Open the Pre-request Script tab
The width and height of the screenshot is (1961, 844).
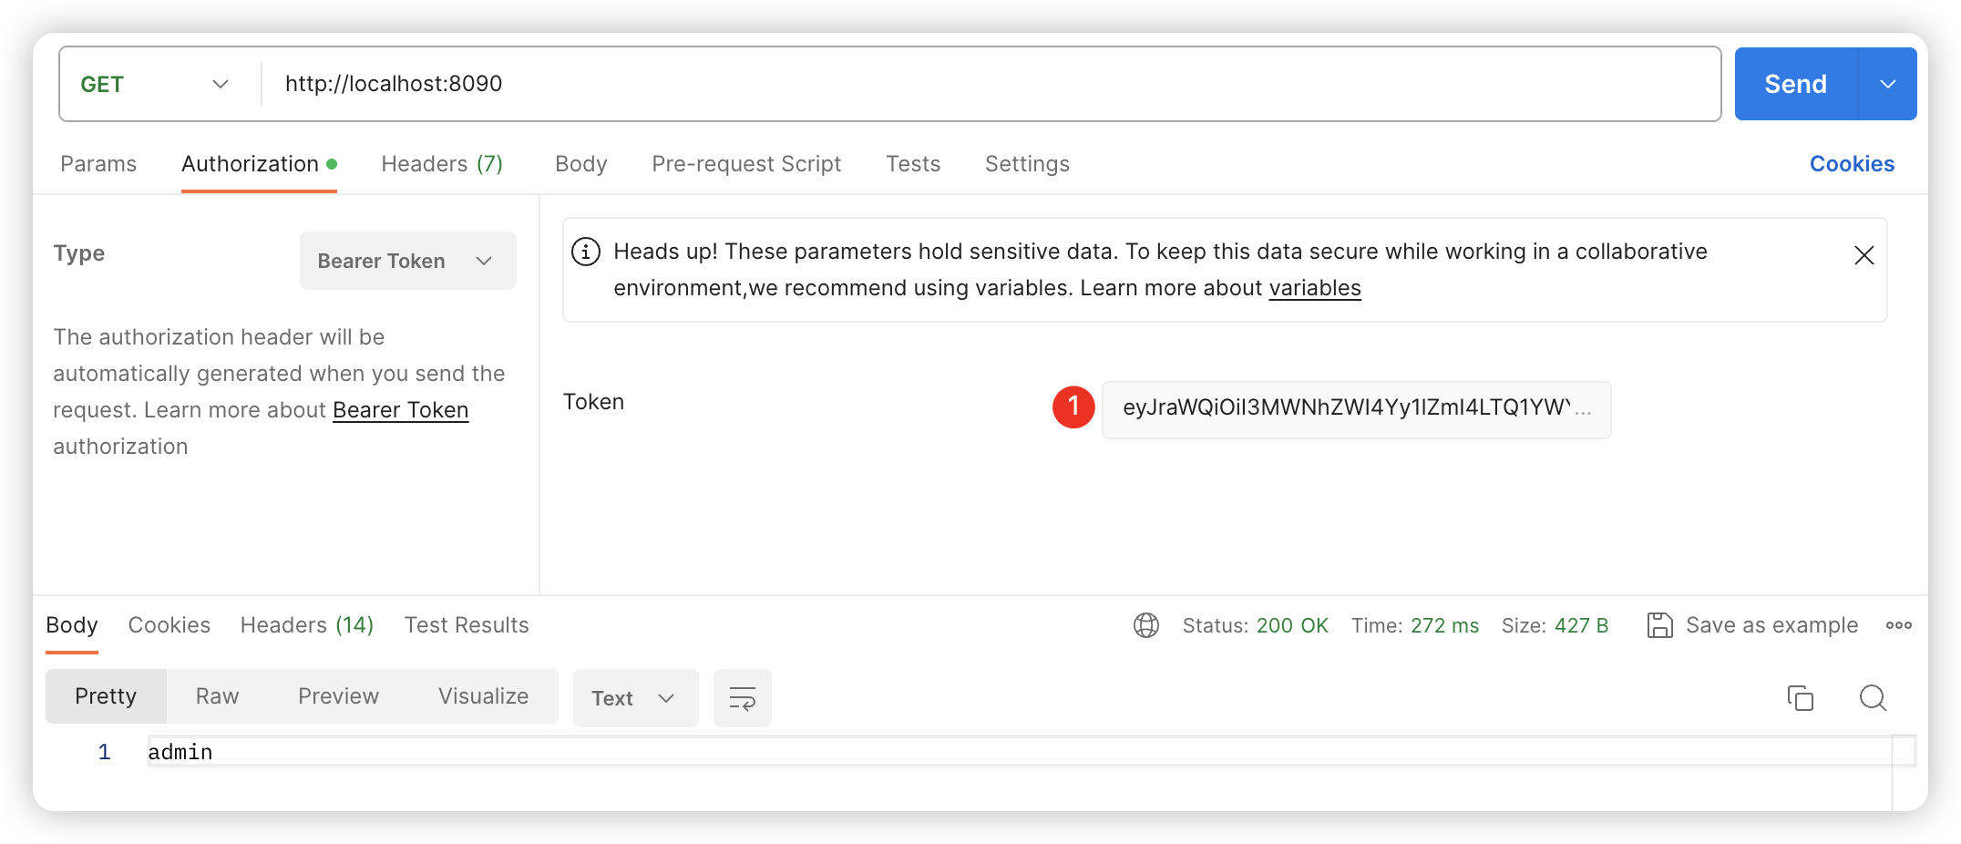[x=745, y=164]
